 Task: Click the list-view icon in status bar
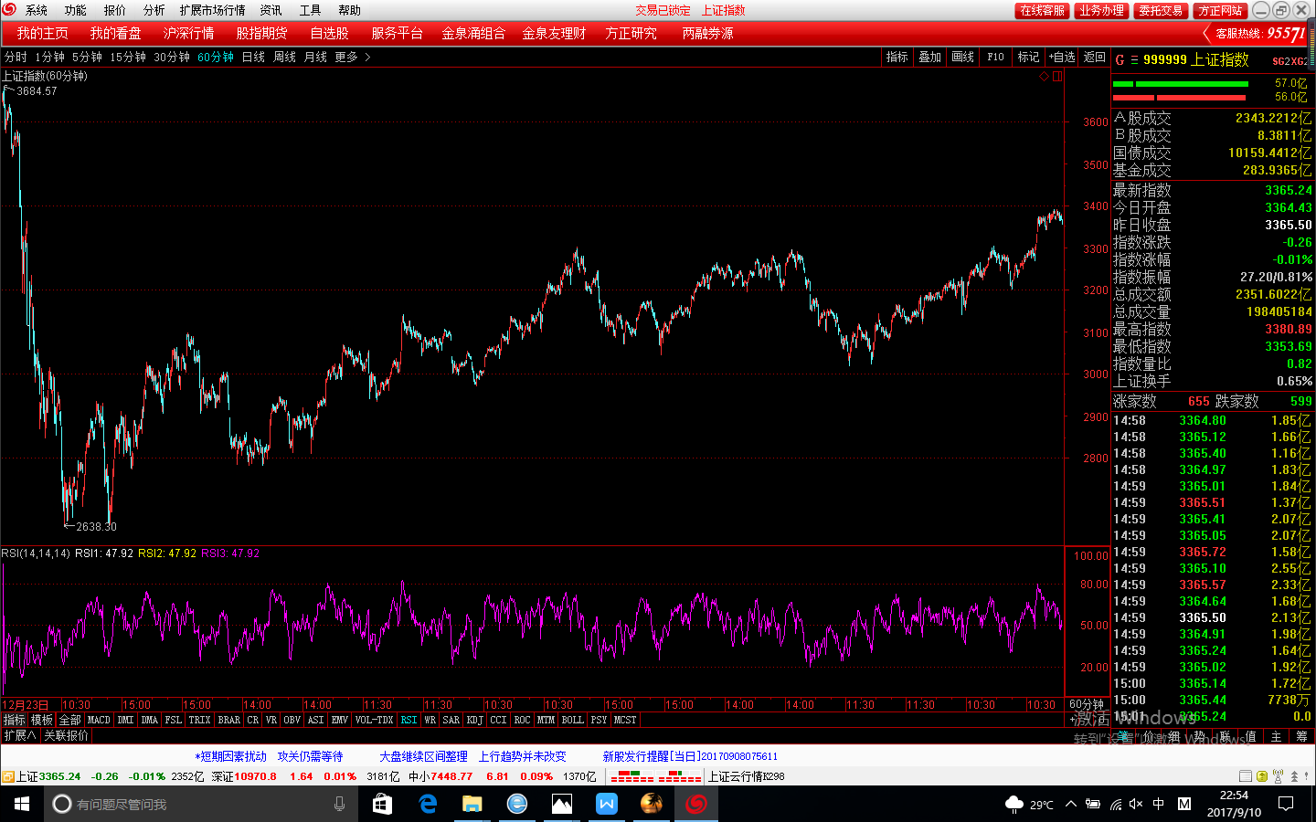1245,776
